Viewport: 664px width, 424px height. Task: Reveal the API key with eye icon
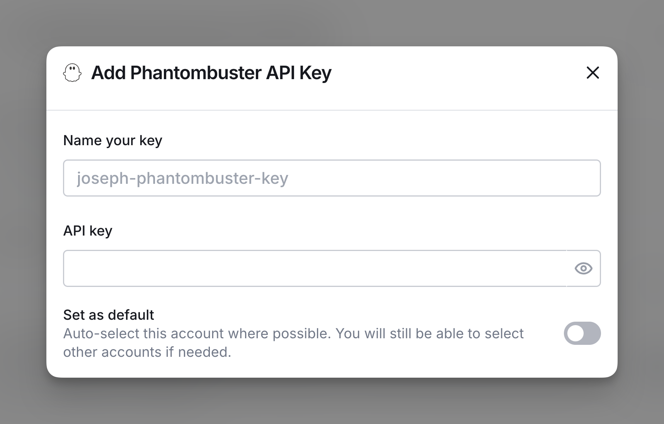pos(583,268)
